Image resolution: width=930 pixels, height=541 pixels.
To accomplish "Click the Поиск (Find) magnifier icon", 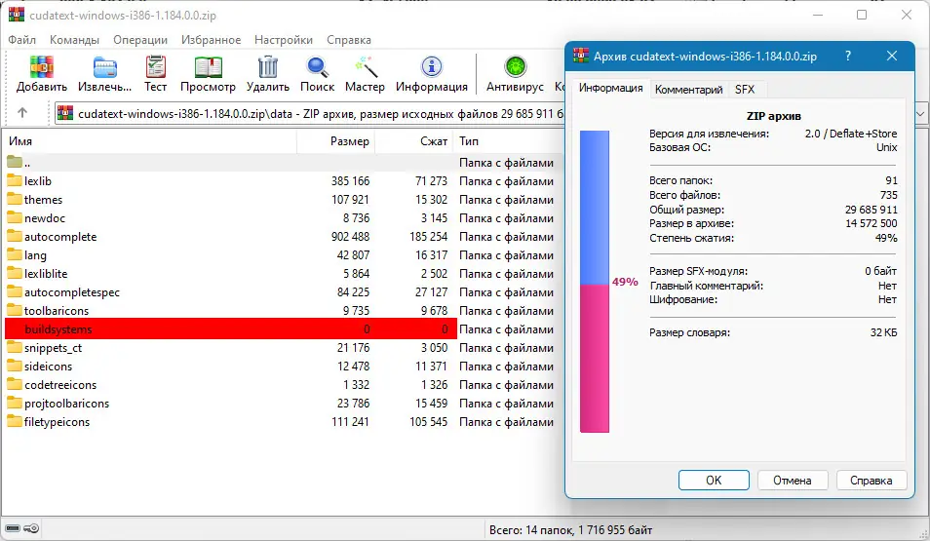I will 318,67.
